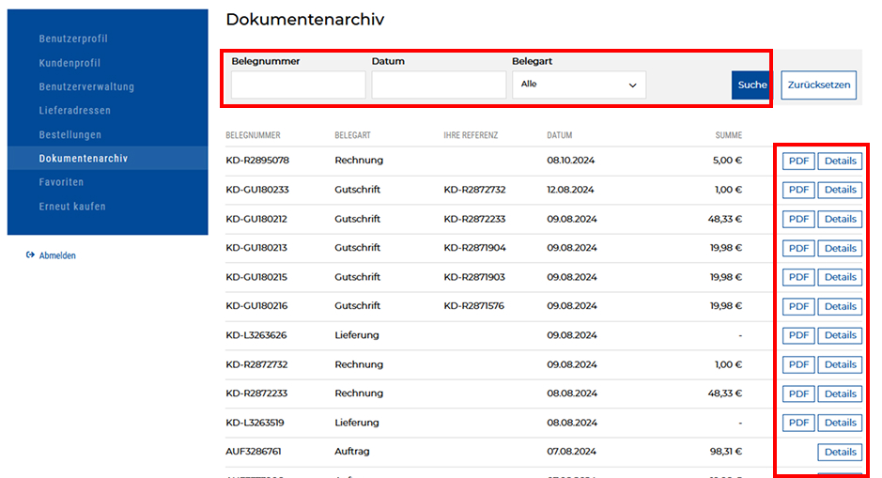This screenshot has width=882, height=478.
Task: Go to Kundenprofil in the sidebar
Action: pos(70,63)
